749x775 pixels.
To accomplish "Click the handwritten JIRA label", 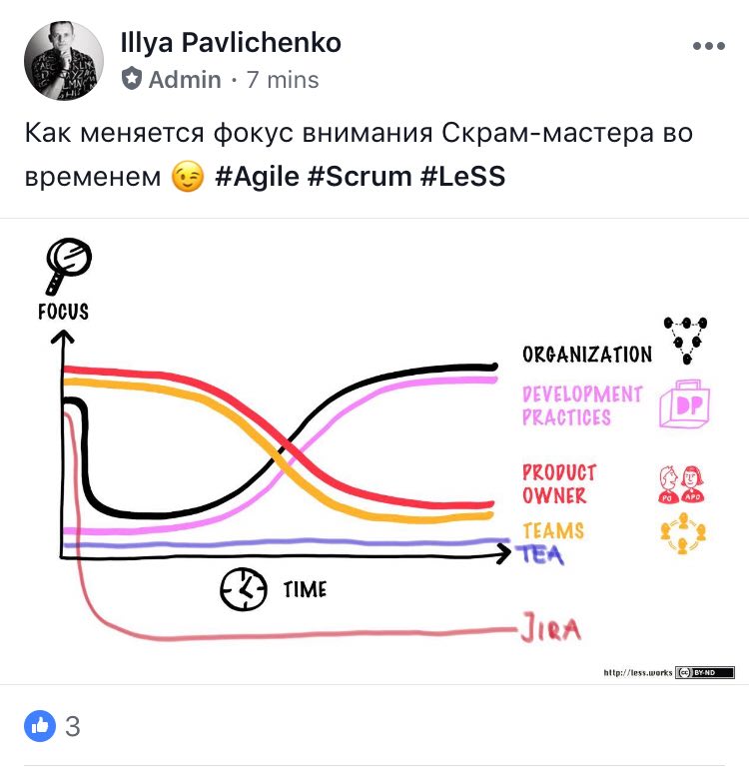I will [550, 627].
